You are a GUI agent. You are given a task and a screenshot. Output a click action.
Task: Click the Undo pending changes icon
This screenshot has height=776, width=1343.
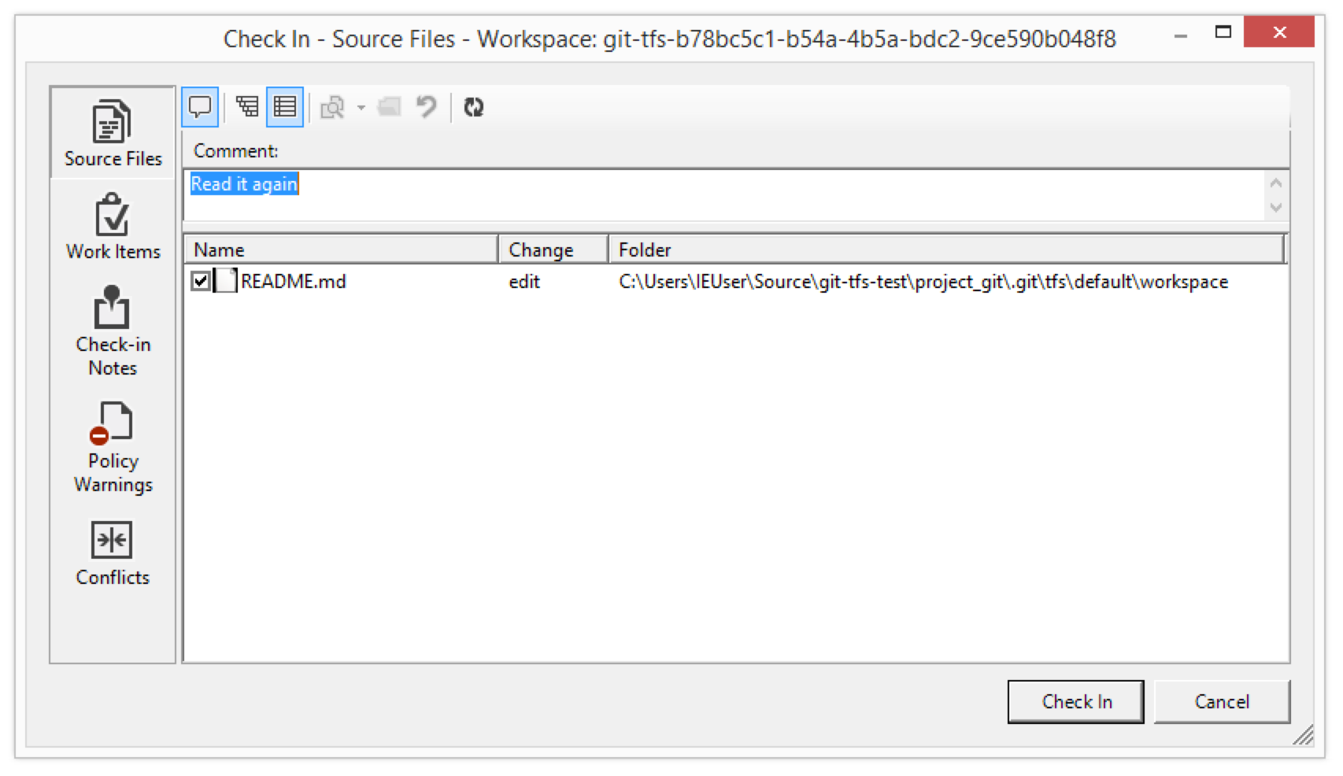click(x=427, y=107)
